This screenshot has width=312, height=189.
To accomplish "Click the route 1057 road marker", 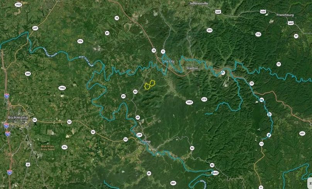I will pyautogui.click(x=189, y=102).
